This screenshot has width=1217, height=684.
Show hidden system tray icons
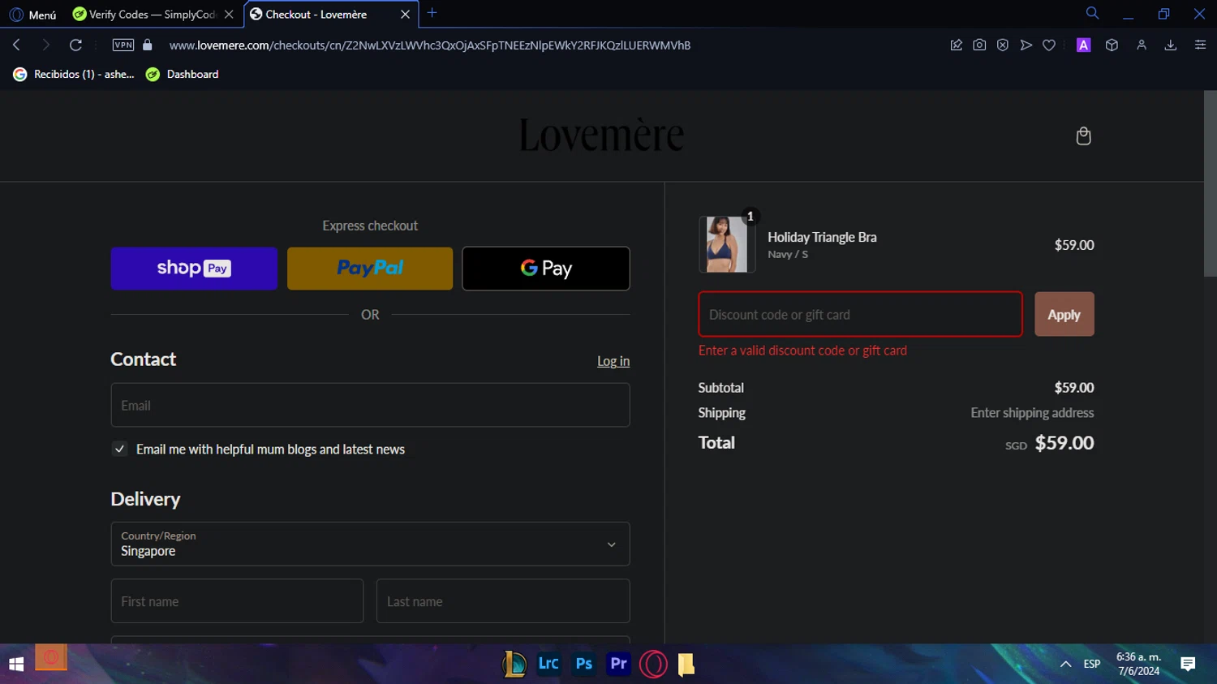[x=1065, y=664]
